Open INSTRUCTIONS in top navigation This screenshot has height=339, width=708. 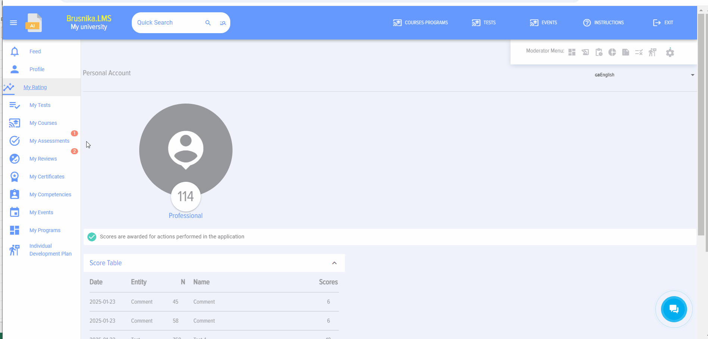point(603,23)
